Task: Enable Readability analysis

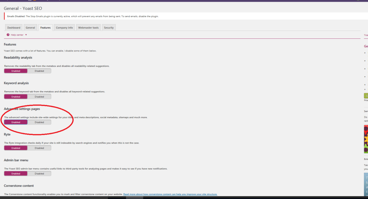Action: 16,71
